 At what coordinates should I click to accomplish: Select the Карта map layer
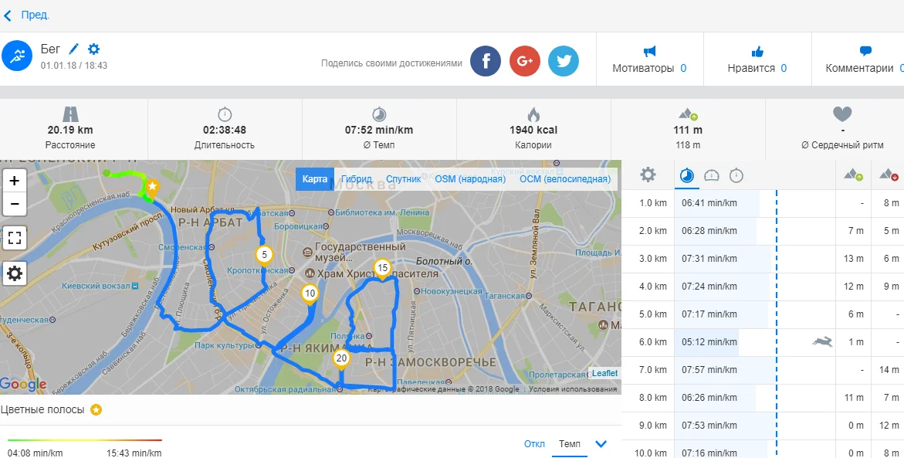pos(315,179)
